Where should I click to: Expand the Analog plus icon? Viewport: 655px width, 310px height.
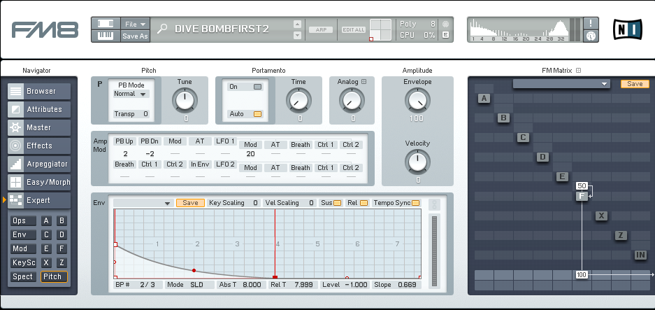(364, 82)
